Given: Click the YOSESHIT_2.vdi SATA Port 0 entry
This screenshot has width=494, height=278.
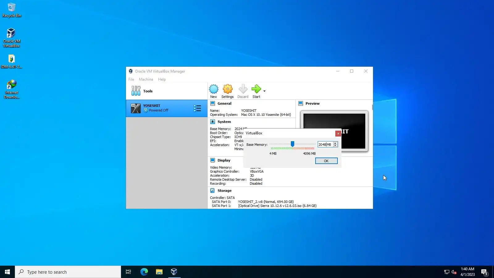Looking at the screenshot, I should pos(266,202).
